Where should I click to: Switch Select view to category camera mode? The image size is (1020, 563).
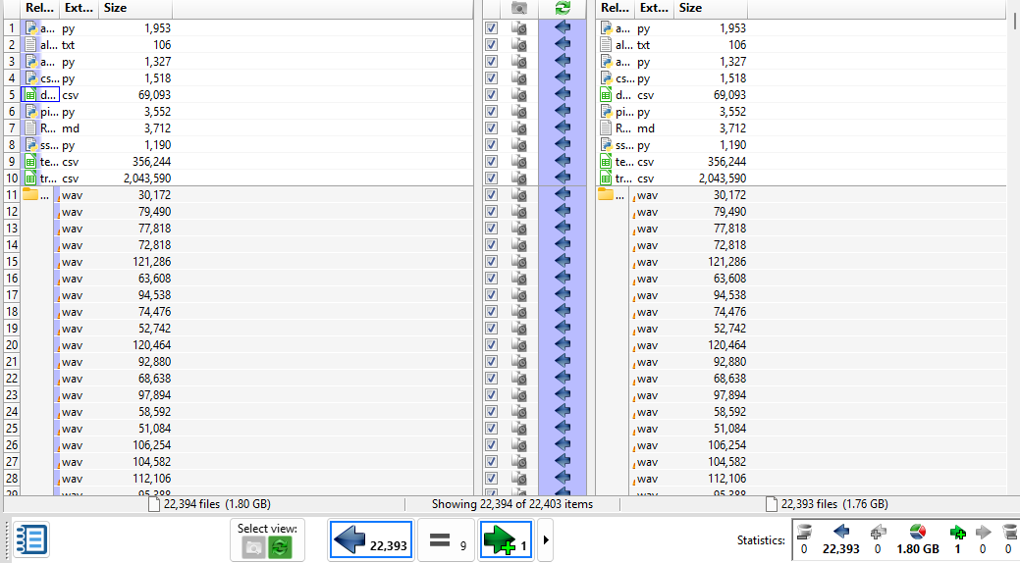tap(253, 548)
